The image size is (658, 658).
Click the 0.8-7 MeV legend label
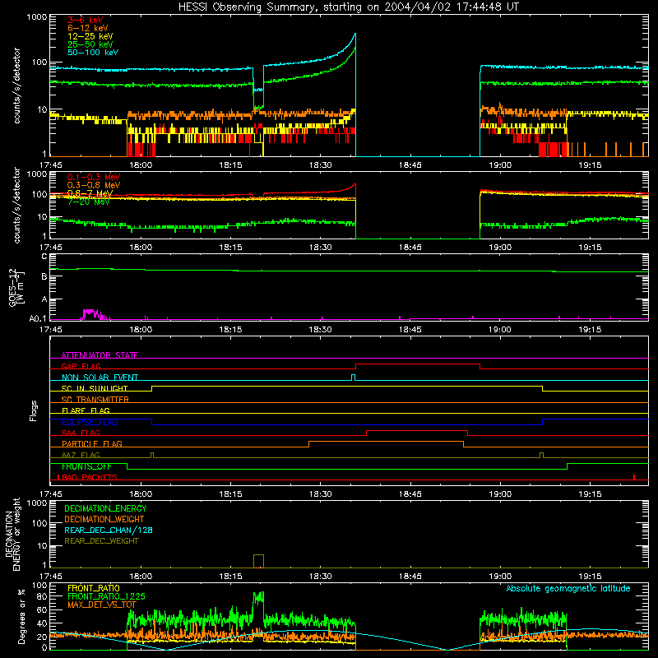(90, 193)
